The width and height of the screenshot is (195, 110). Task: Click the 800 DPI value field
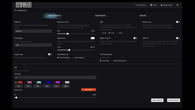(28, 86)
